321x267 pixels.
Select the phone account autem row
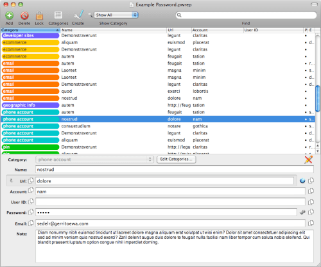point(158,112)
